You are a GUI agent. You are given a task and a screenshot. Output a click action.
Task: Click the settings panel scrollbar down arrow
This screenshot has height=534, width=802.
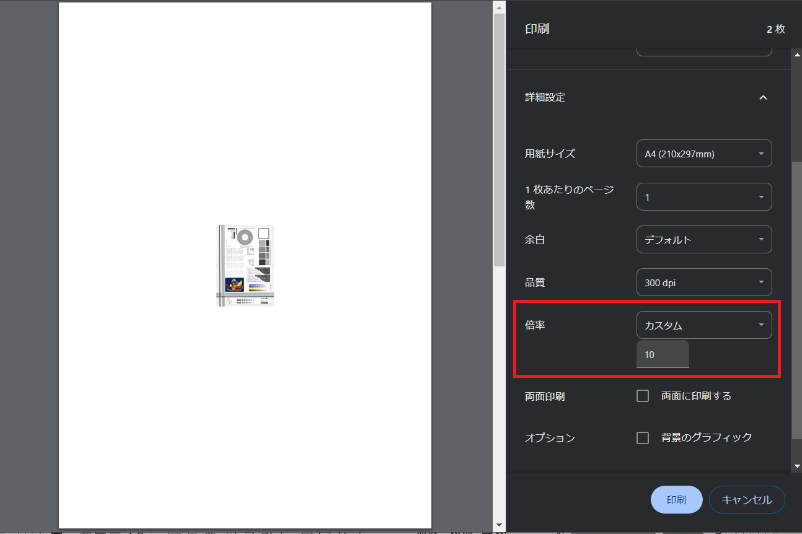796,466
